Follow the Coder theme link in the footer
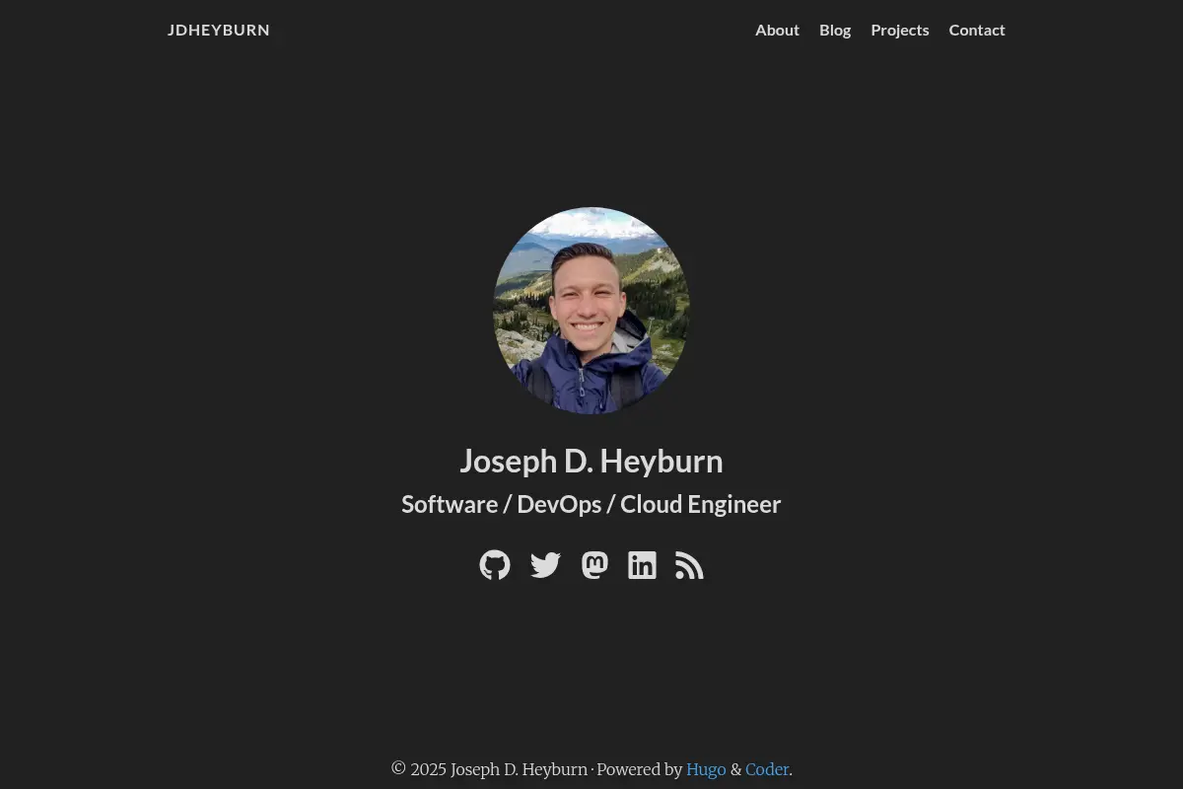The width and height of the screenshot is (1183, 789). tap(767, 769)
